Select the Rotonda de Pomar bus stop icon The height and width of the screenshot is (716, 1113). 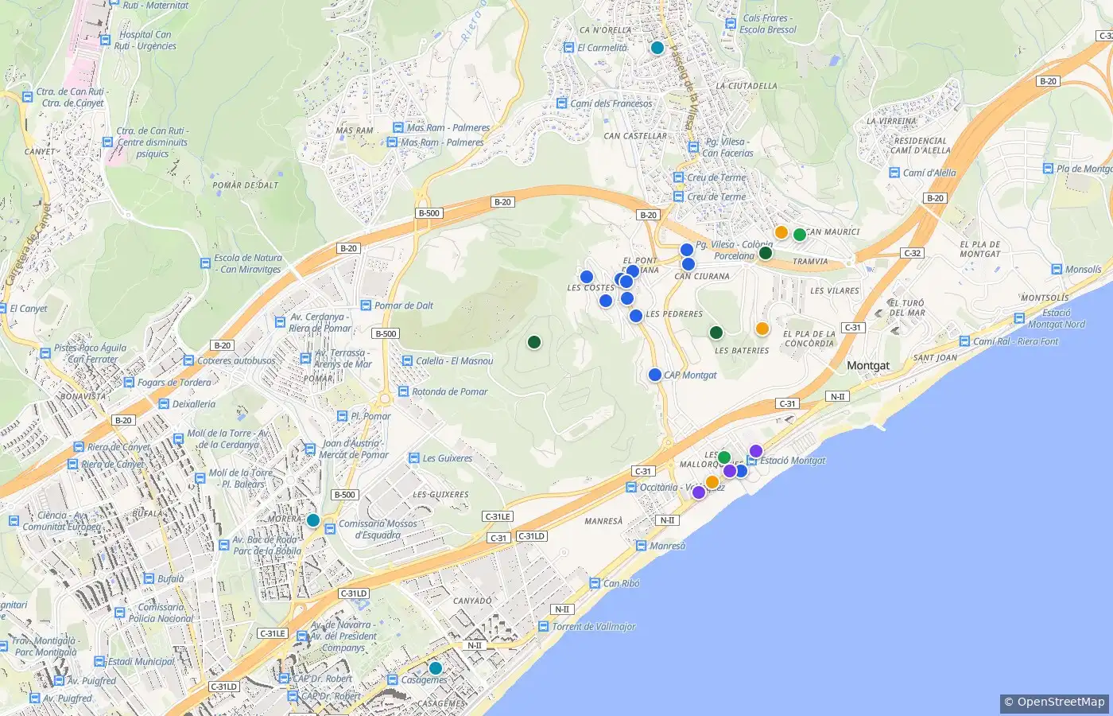[403, 391]
